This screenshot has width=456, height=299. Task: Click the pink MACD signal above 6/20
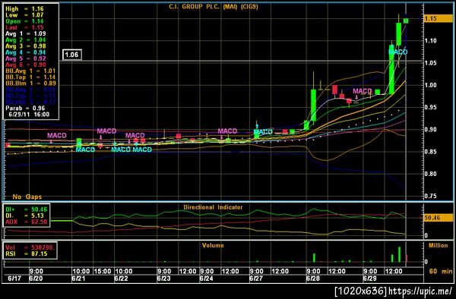[57, 135]
